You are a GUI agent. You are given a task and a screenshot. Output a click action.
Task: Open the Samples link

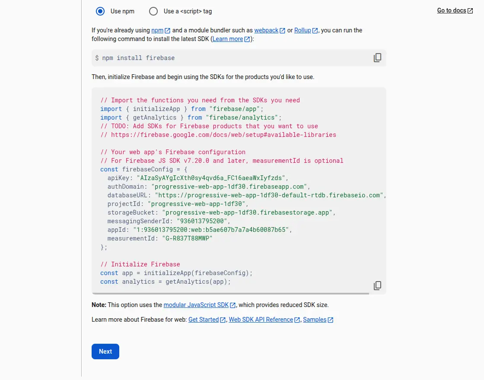tap(315, 320)
